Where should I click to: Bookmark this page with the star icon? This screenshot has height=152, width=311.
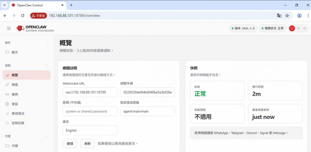tap(287, 16)
